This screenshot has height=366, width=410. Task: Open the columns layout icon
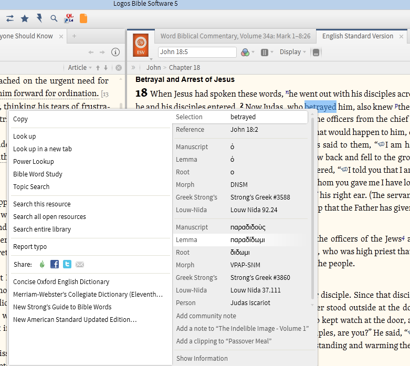pyautogui.click(x=265, y=53)
